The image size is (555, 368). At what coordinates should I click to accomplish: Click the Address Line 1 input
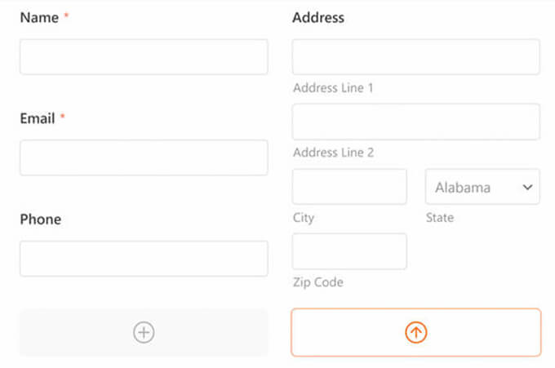[416, 57]
